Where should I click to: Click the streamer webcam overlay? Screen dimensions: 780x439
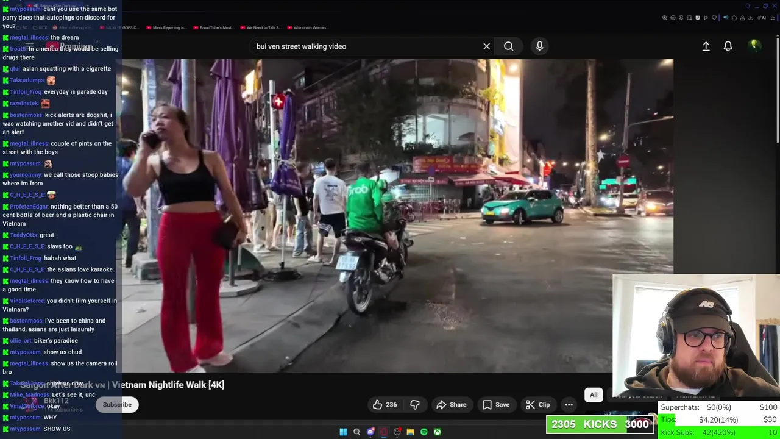[696, 337]
